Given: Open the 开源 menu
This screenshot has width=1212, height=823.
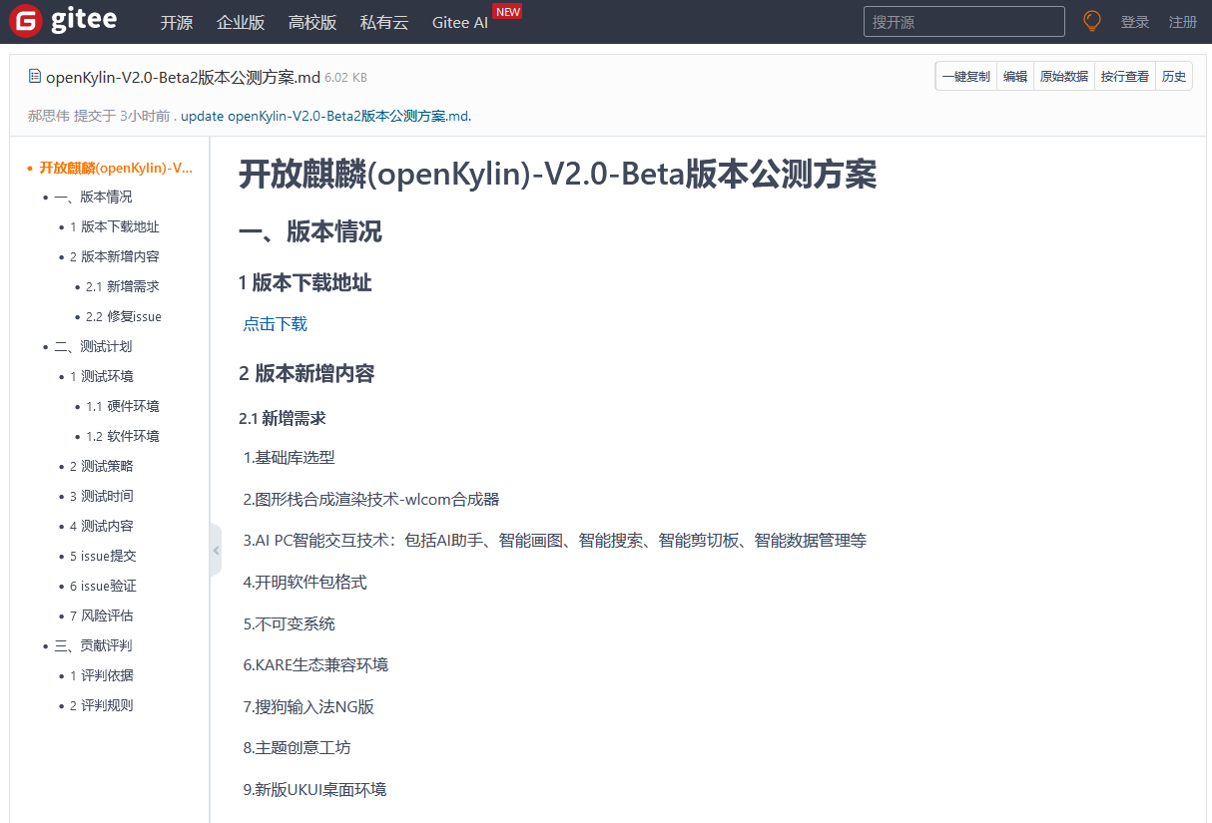Looking at the screenshot, I should [x=177, y=22].
